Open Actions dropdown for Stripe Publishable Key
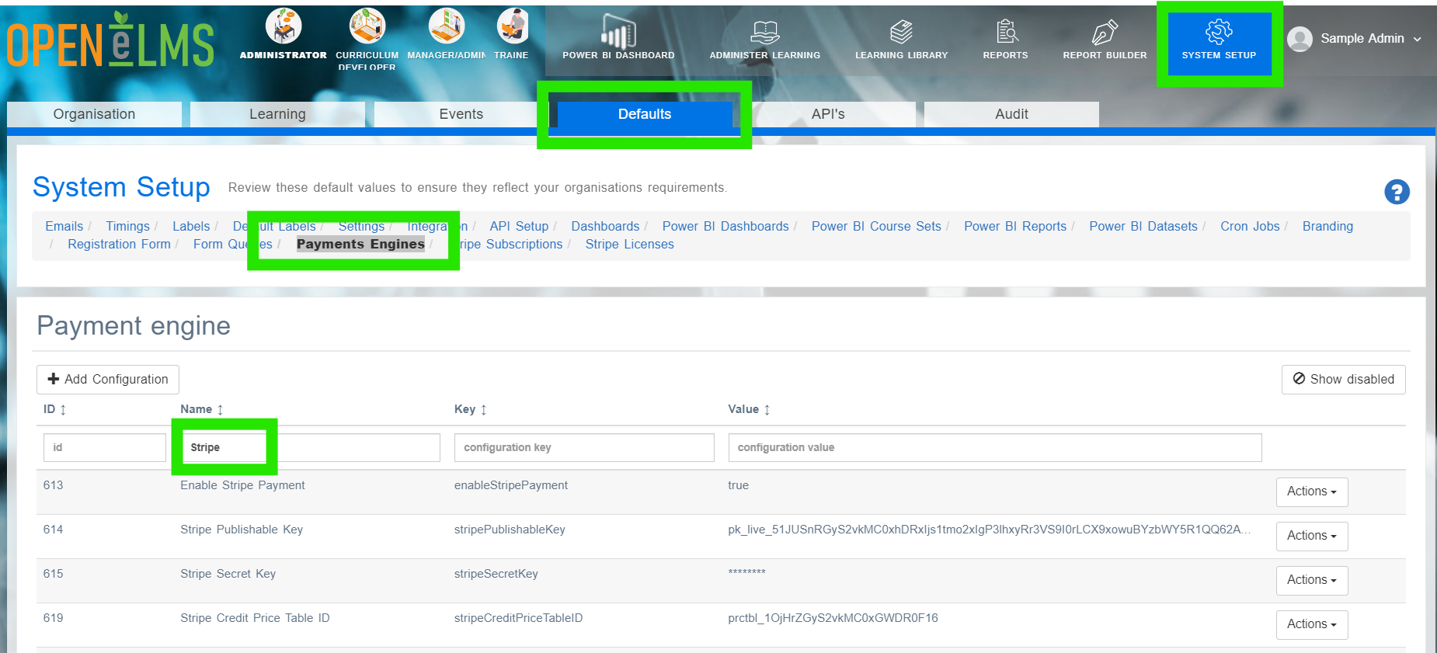The height and width of the screenshot is (653, 1437). point(1312,536)
